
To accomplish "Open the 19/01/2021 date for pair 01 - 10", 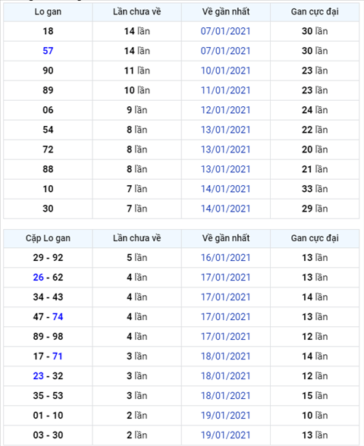I will 225,416.
